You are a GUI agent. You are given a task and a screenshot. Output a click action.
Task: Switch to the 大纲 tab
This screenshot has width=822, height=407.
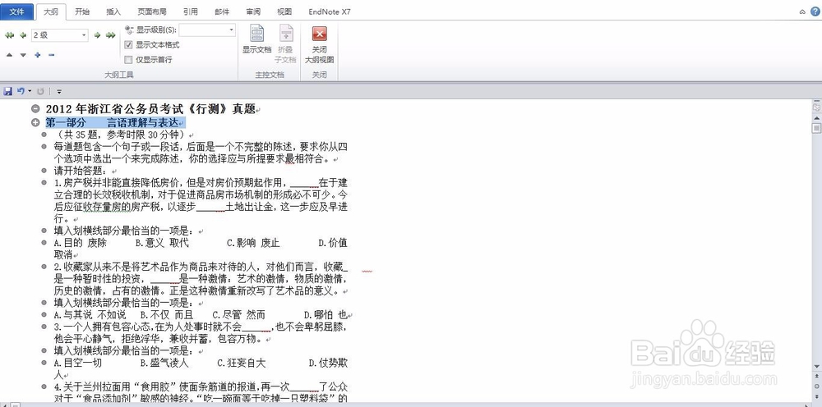(x=51, y=11)
